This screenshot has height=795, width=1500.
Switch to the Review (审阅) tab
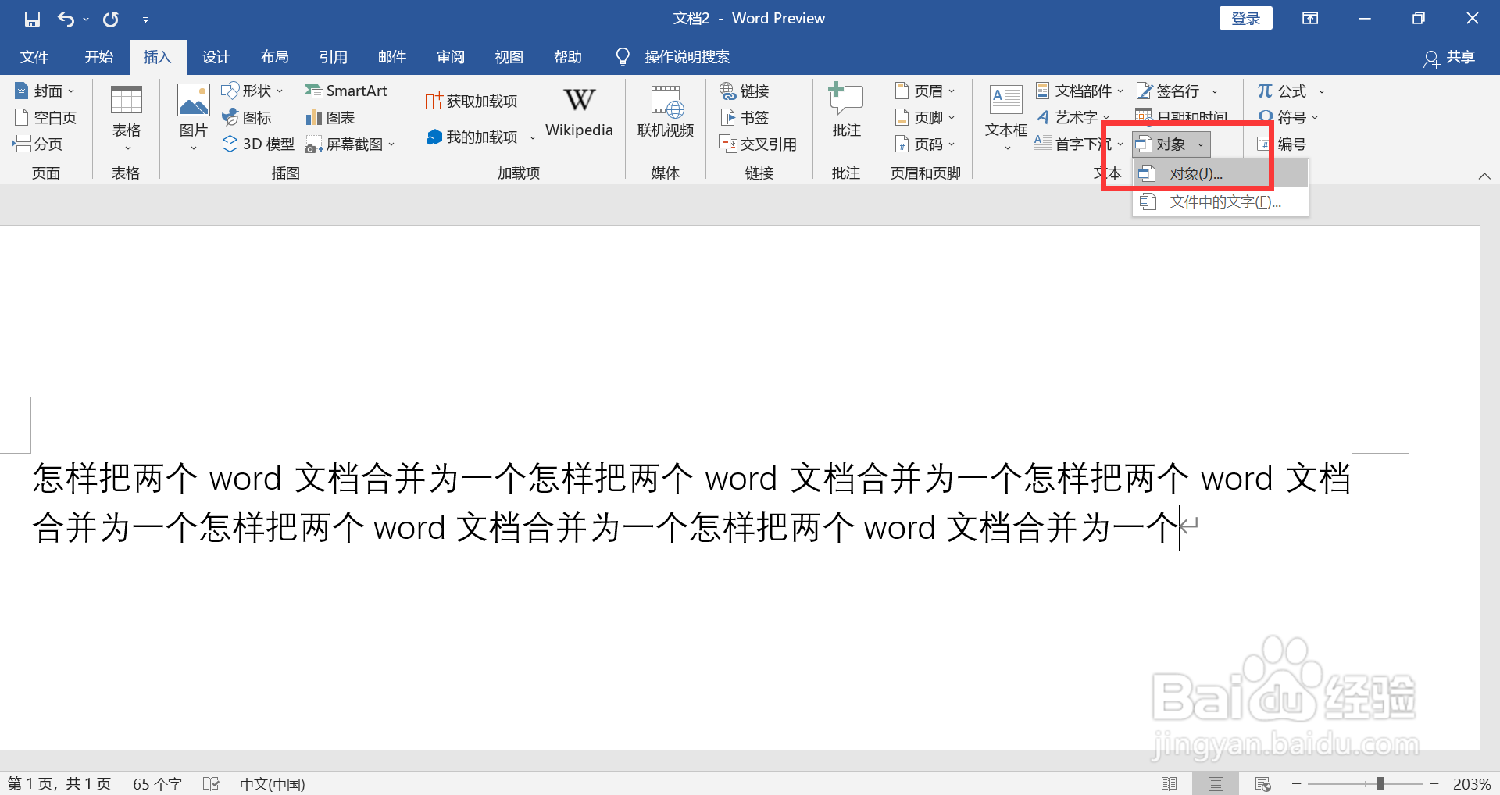tap(451, 57)
